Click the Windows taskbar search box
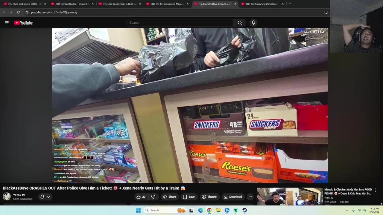This screenshot has width=383, height=215. 165,210
